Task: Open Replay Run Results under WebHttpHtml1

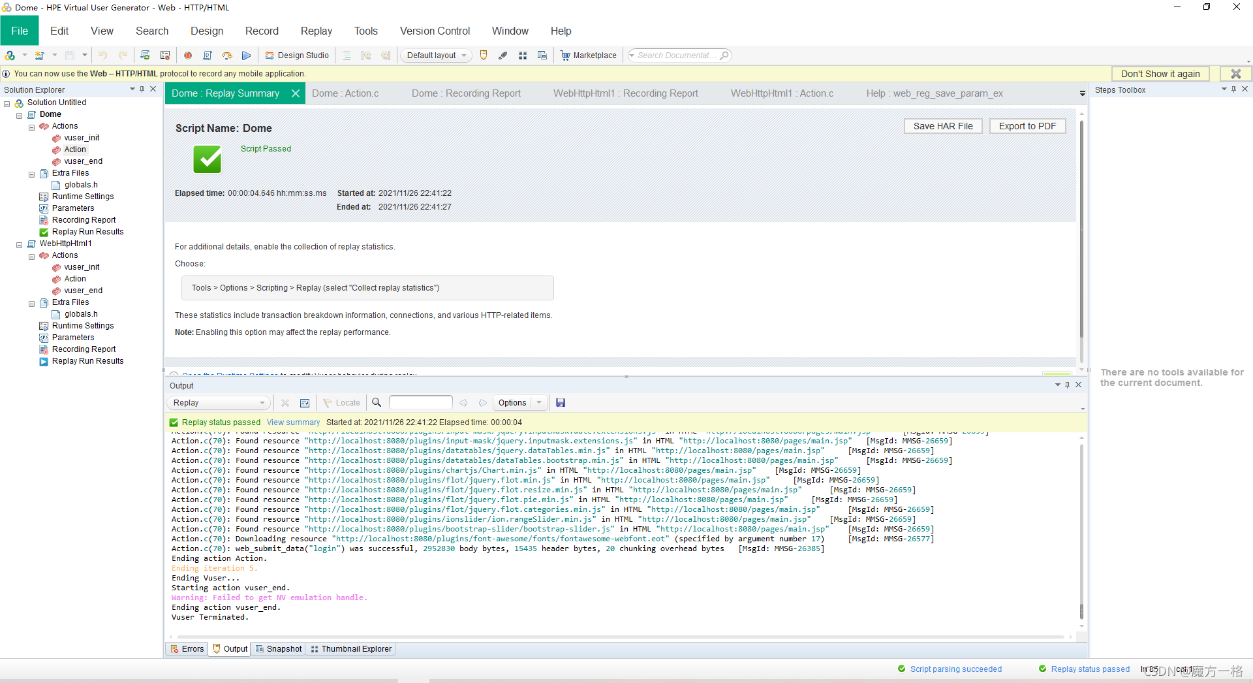Action: 87,361
